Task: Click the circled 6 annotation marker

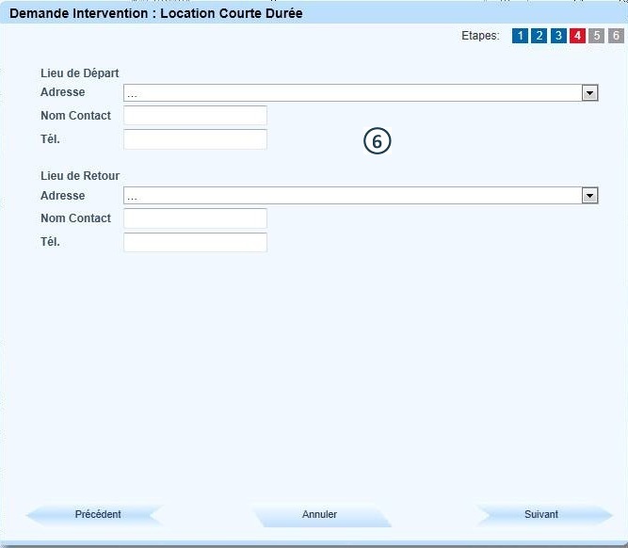Action: [377, 141]
